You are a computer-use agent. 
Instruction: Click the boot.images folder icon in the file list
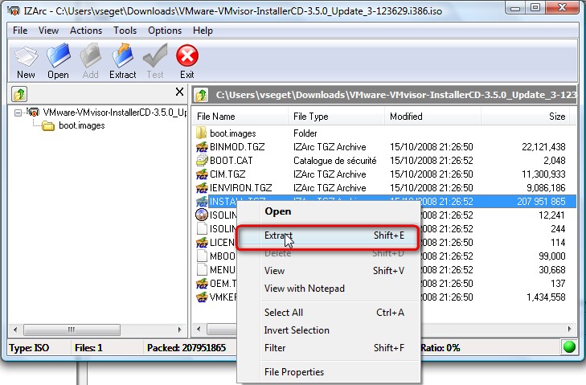[x=202, y=133]
